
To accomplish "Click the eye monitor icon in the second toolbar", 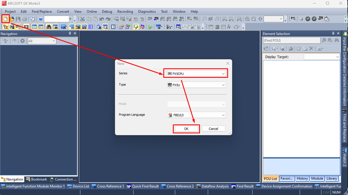I will [x=158, y=27].
